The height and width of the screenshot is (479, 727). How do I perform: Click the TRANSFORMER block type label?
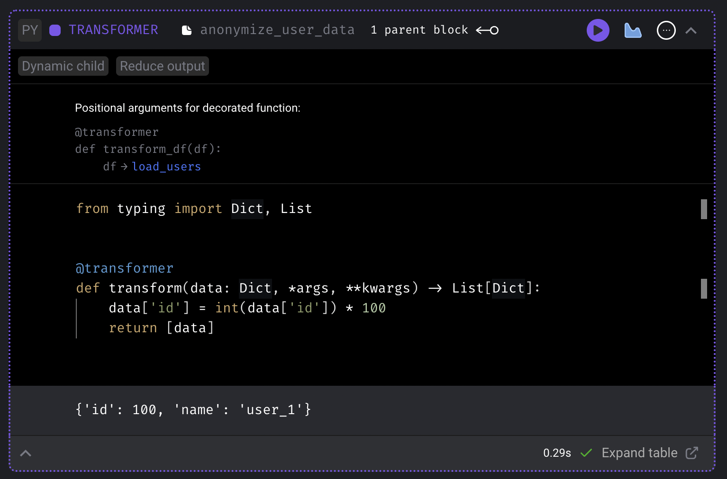click(x=113, y=30)
